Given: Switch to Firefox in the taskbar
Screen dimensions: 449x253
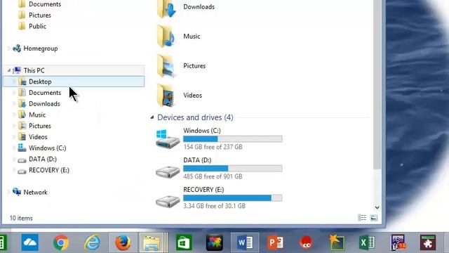Looking at the screenshot, I should [x=123, y=242].
